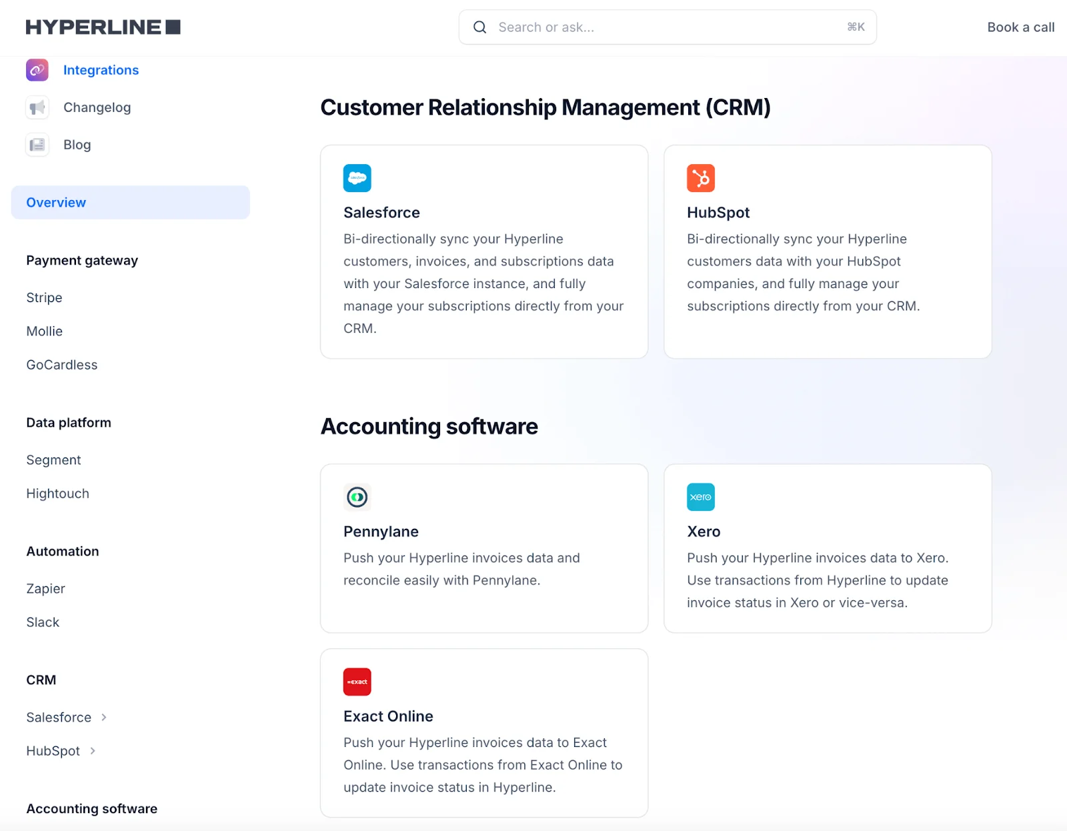Click the Pennylane card description text
This screenshot has height=831, width=1067.
coord(462,569)
